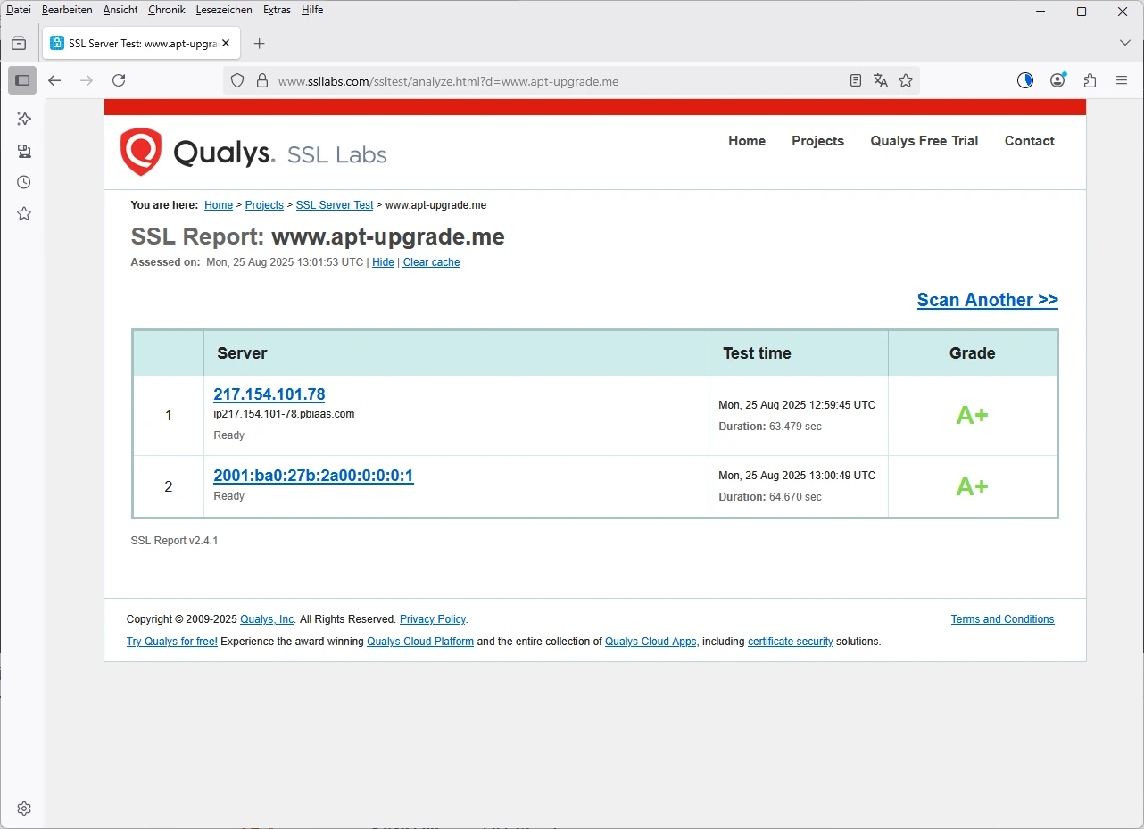Viewport: 1144px width, 829px height.
Task: Open the Extras menu
Action: [278, 10]
